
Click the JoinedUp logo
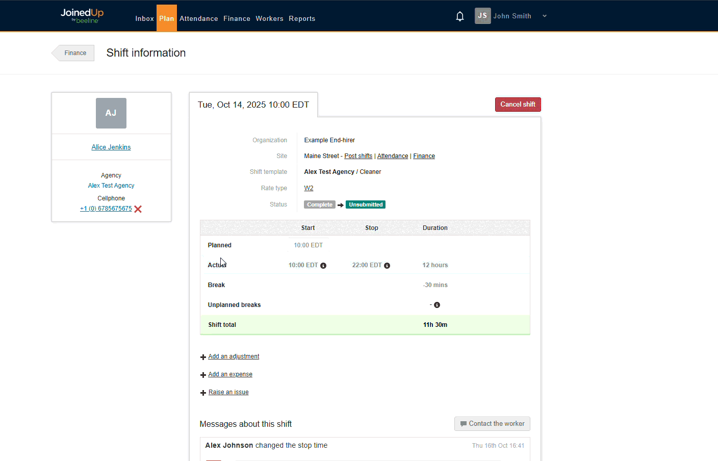[82, 16]
